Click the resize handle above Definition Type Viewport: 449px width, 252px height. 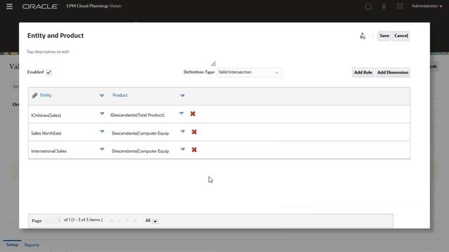pos(213,64)
